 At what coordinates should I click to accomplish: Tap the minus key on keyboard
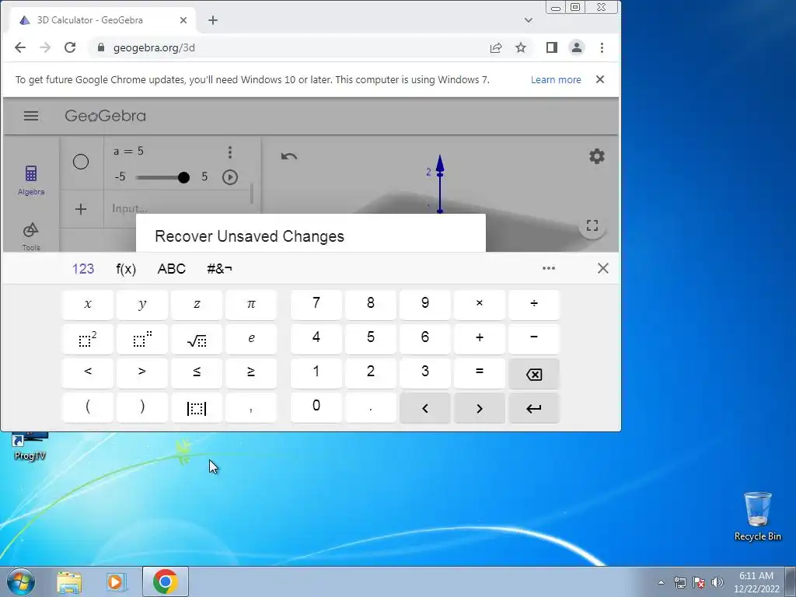[x=534, y=339]
